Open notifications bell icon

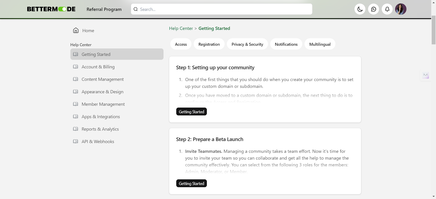(387, 9)
